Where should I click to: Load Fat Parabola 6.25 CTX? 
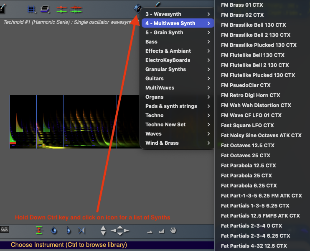point(249,186)
